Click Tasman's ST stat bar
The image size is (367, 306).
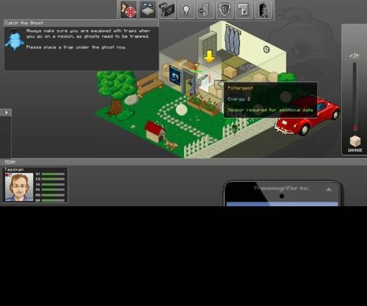tap(53, 174)
